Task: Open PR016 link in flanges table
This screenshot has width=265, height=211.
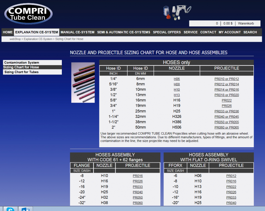Action: pos(138,176)
